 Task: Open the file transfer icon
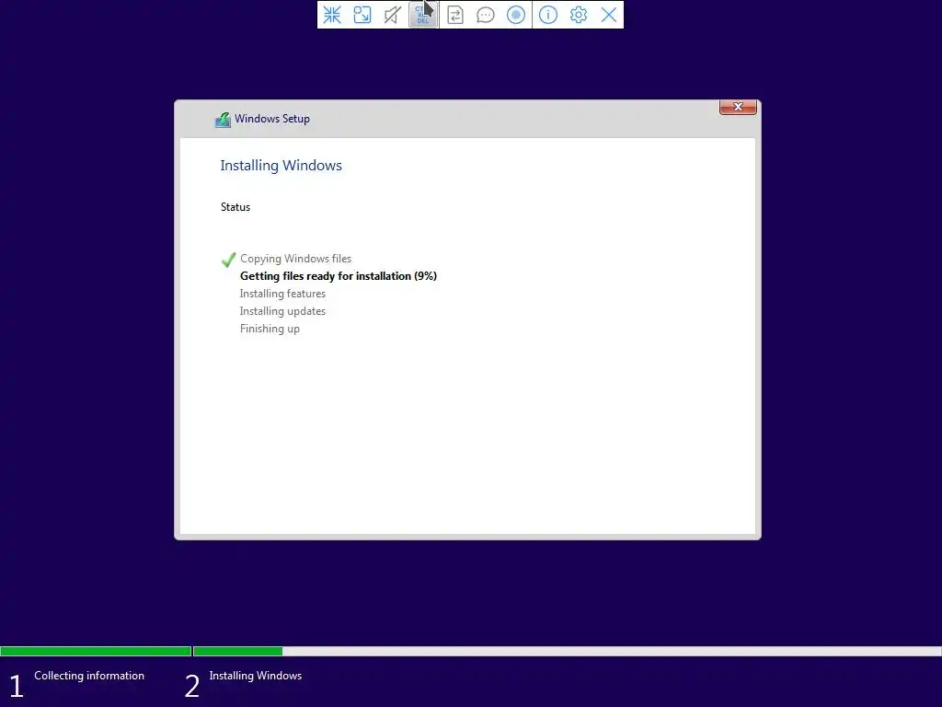point(455,15)
